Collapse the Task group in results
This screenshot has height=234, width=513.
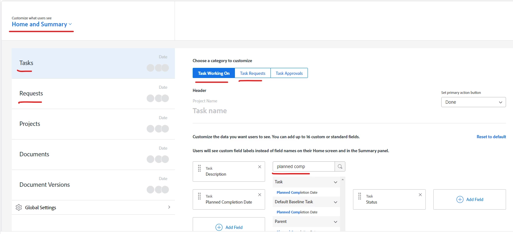coord(336,182)
